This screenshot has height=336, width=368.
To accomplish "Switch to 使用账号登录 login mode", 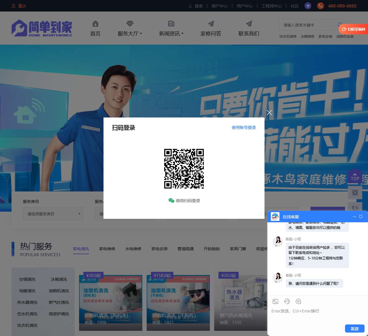I will pos(244,128).
